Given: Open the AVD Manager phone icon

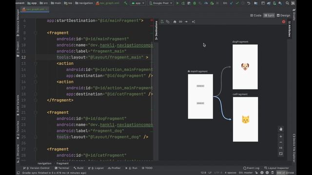Looking at the screenshot, I should pos(274,3).
